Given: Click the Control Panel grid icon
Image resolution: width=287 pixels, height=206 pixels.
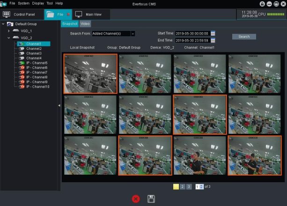Looking at the screenshot, I should (x=7, y=14).
